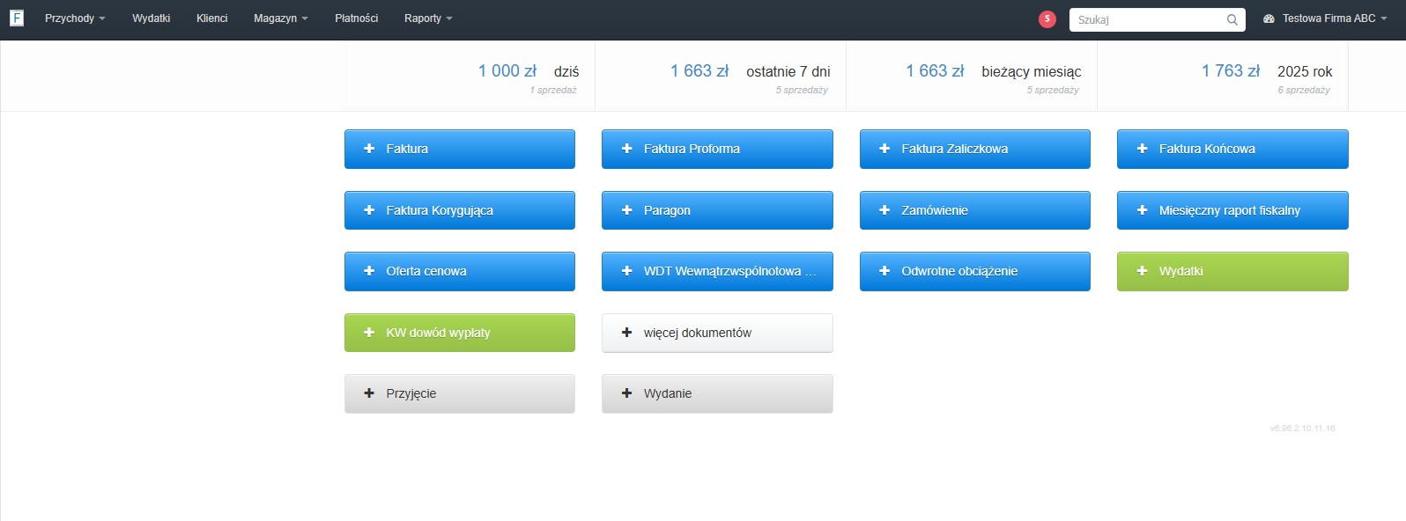
Task: Show więcej dokumentów options
Action: point(717,333)
